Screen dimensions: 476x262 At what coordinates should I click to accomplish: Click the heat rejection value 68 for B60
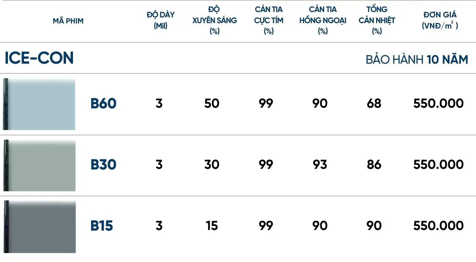pos(374,104)
